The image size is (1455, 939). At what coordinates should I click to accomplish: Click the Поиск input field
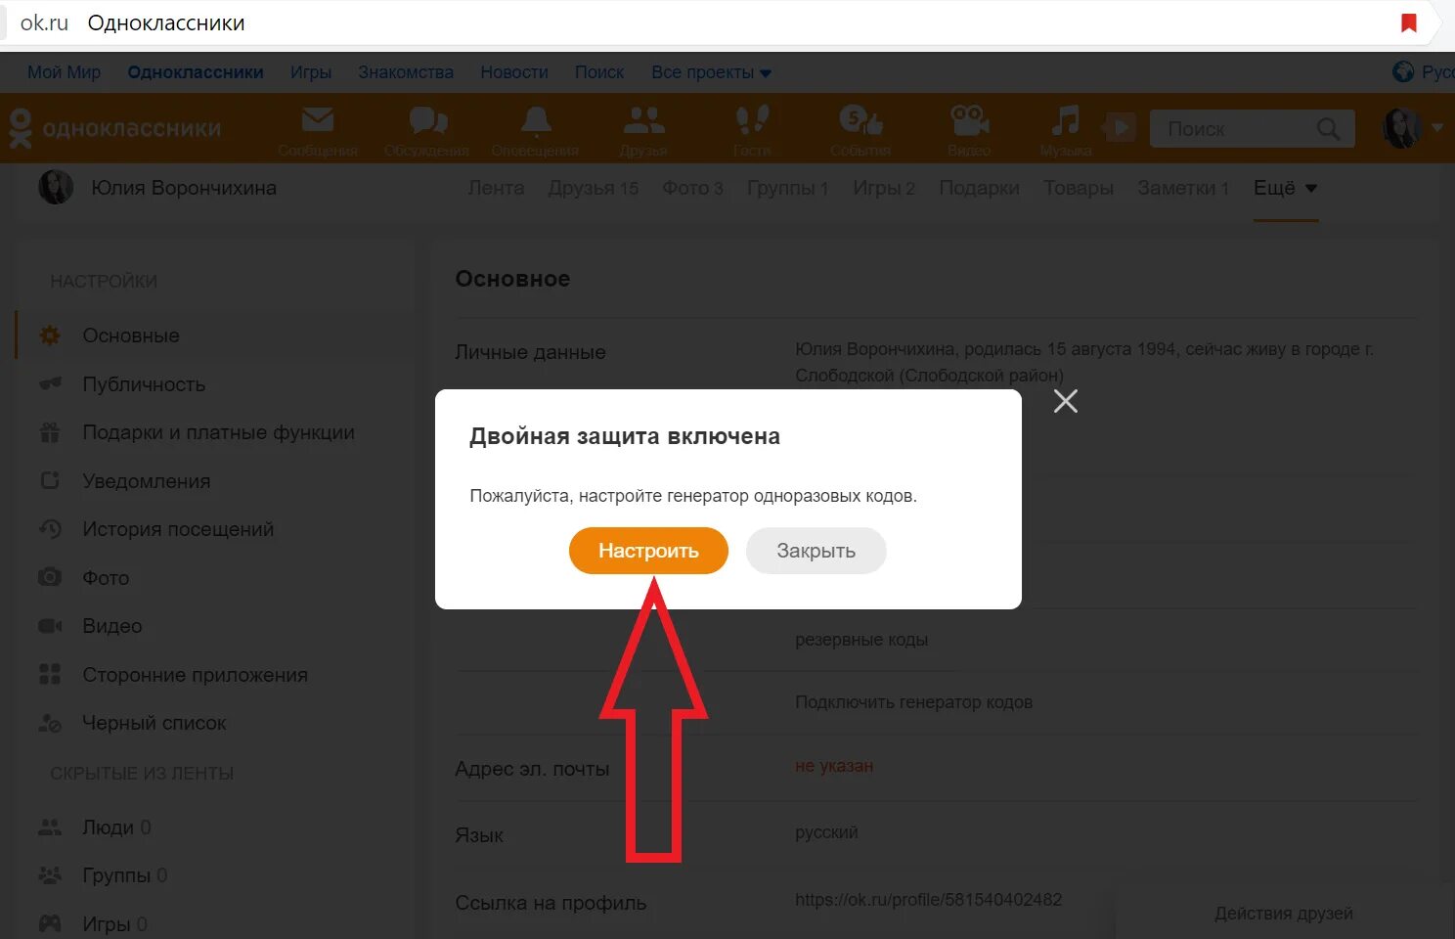[1252, 129]
